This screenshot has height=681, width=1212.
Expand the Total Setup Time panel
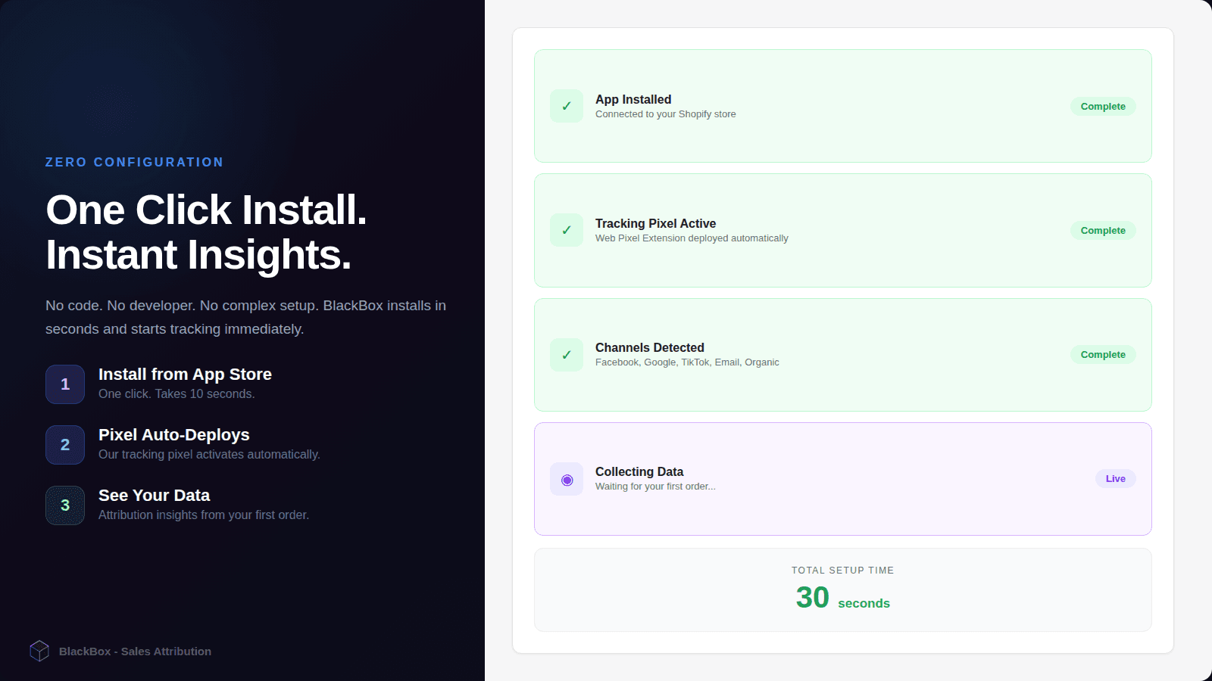point(842,589)
